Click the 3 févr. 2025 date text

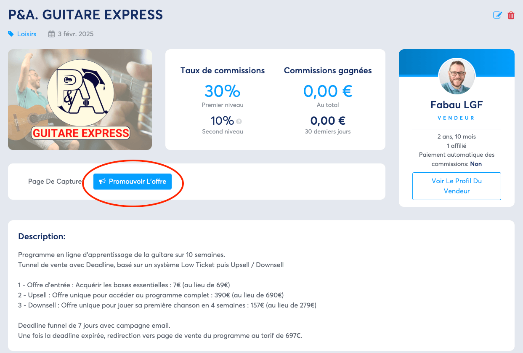point(76,34)
